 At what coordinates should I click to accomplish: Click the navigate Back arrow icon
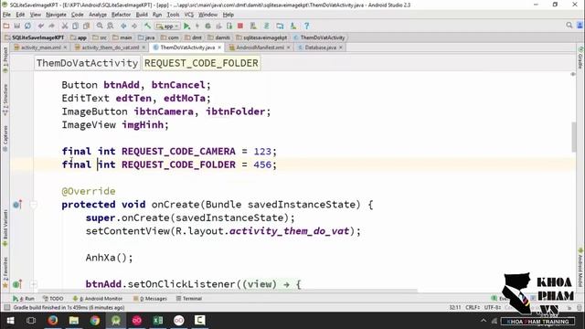123,26
